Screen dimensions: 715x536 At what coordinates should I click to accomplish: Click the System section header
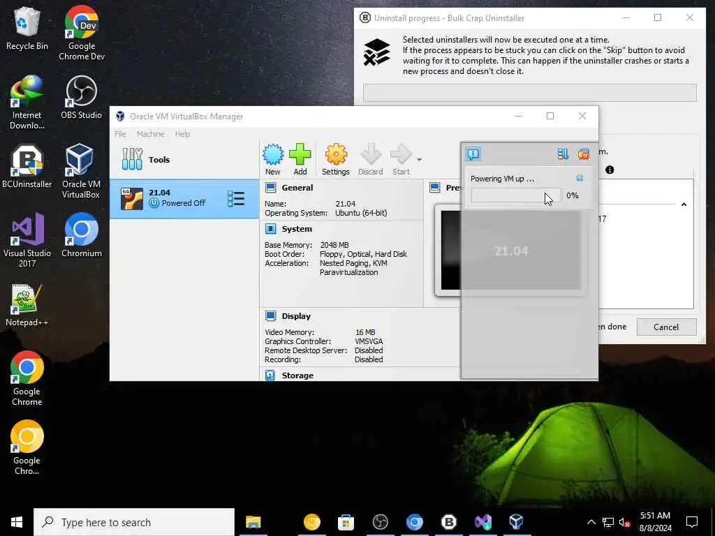(296, 229)
